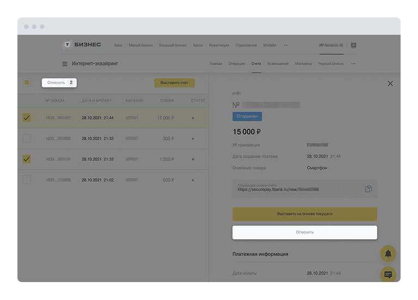Image resolution: width=418 pixels, height=300 pixels.
Task: Open notifications via the bell button
Action: point(388,253)
